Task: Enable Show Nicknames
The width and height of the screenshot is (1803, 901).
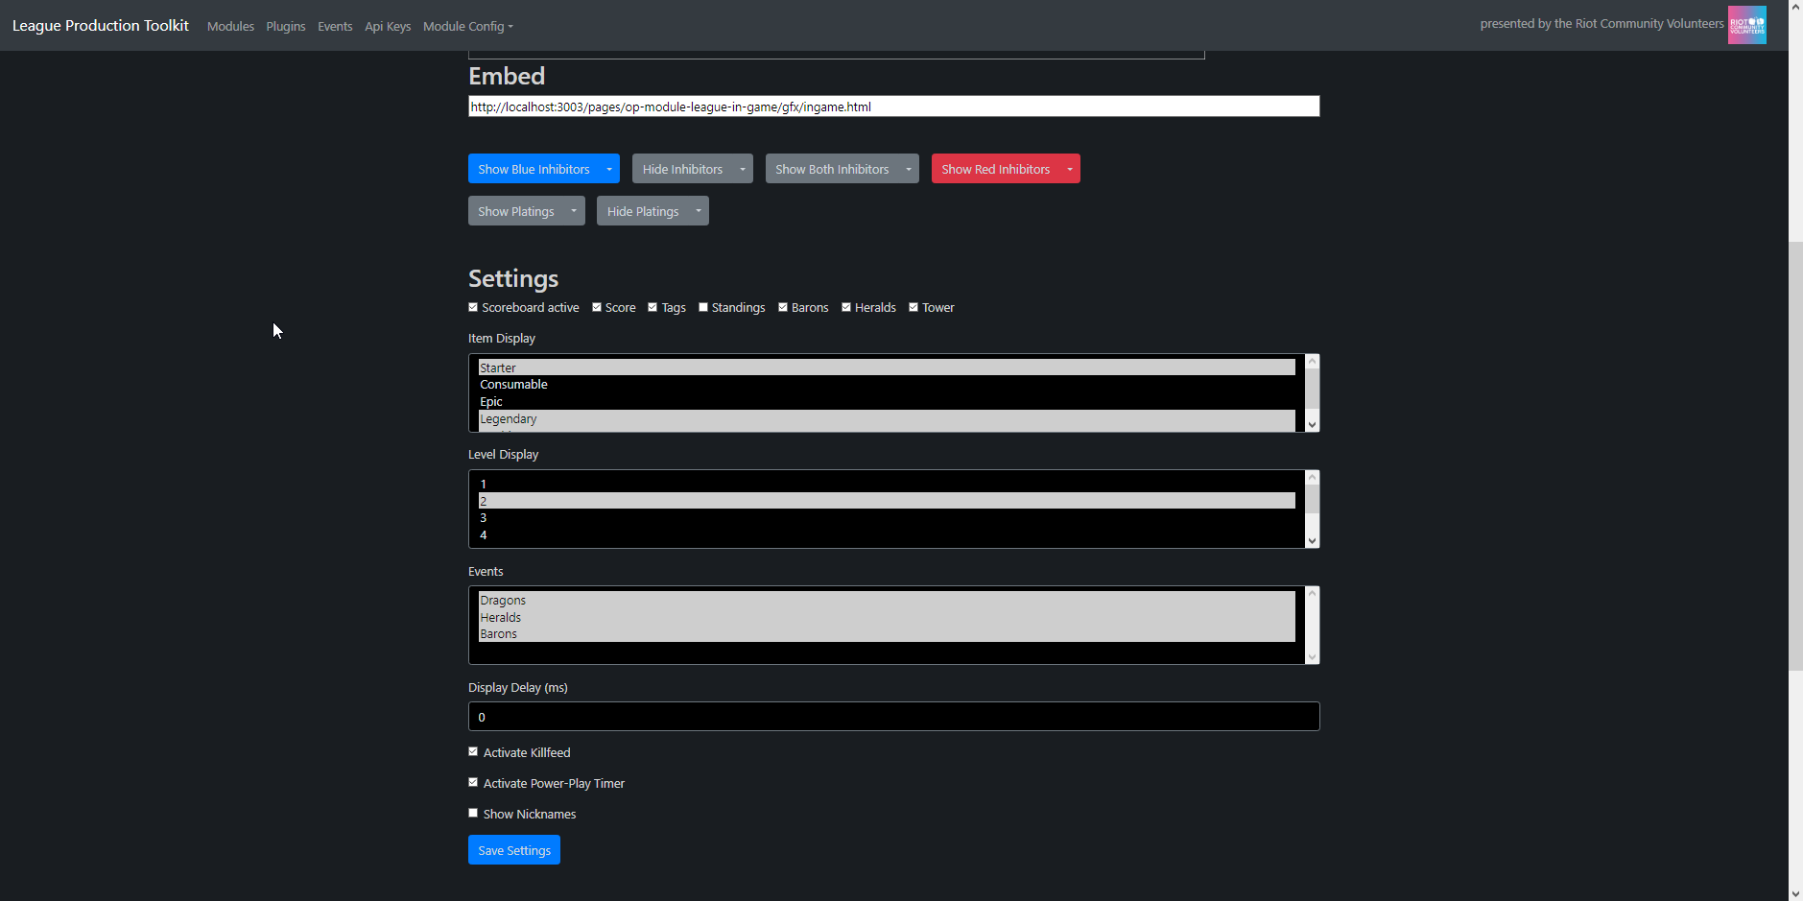Action: [473, 812]
